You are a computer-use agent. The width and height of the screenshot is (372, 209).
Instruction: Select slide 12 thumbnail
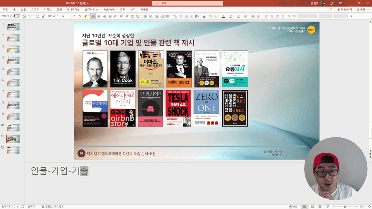(13, 150)
